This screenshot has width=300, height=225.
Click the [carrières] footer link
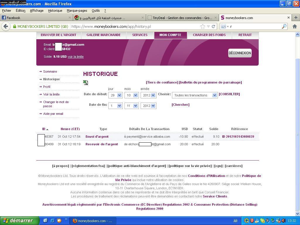233,166
